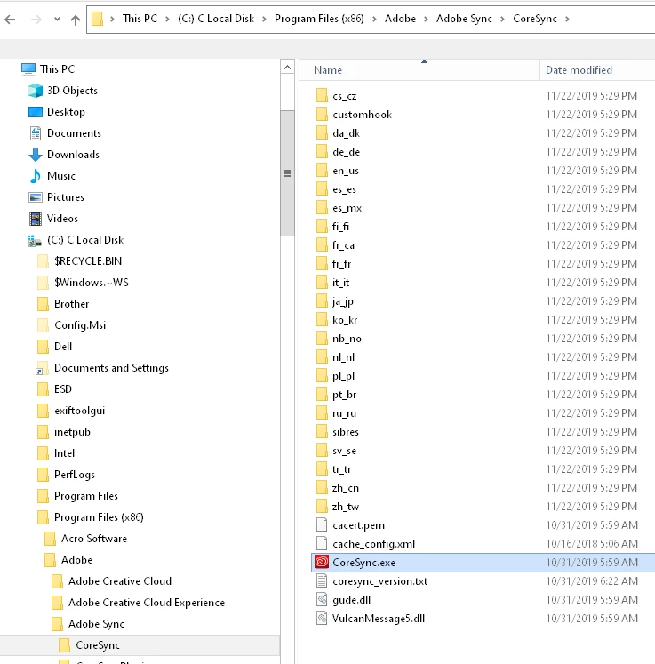Image resolution: width=655 pixels, height=664 pixels.
Task: Click the sibres folder icon
Action: click(x=322, y=431)
